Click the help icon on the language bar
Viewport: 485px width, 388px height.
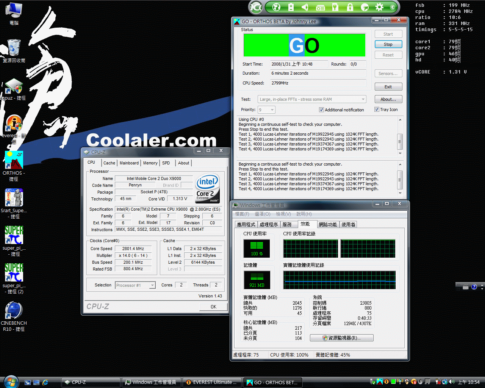474,287
